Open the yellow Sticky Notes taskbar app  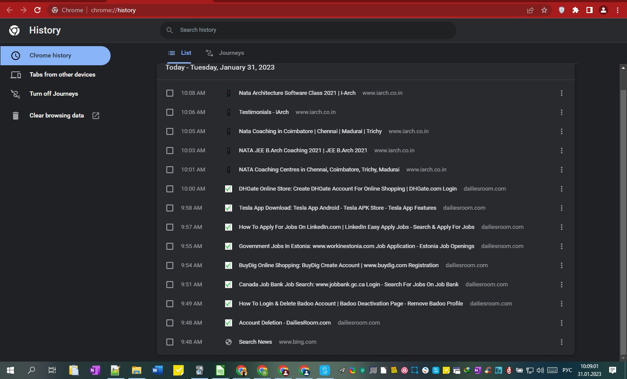pyautogui.click(x=179, y=370)
